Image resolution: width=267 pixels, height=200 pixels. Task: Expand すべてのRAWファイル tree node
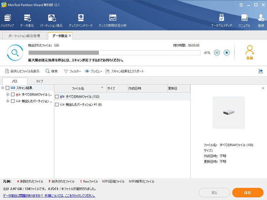(8, 94)
